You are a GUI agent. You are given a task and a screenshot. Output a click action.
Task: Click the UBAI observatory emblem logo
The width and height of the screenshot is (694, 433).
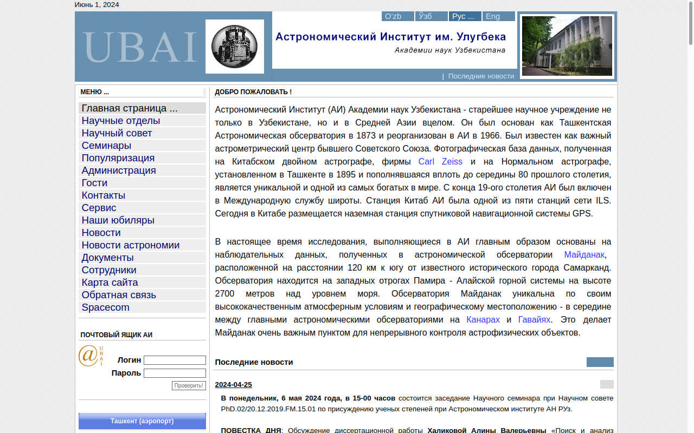tap(235, 47)
